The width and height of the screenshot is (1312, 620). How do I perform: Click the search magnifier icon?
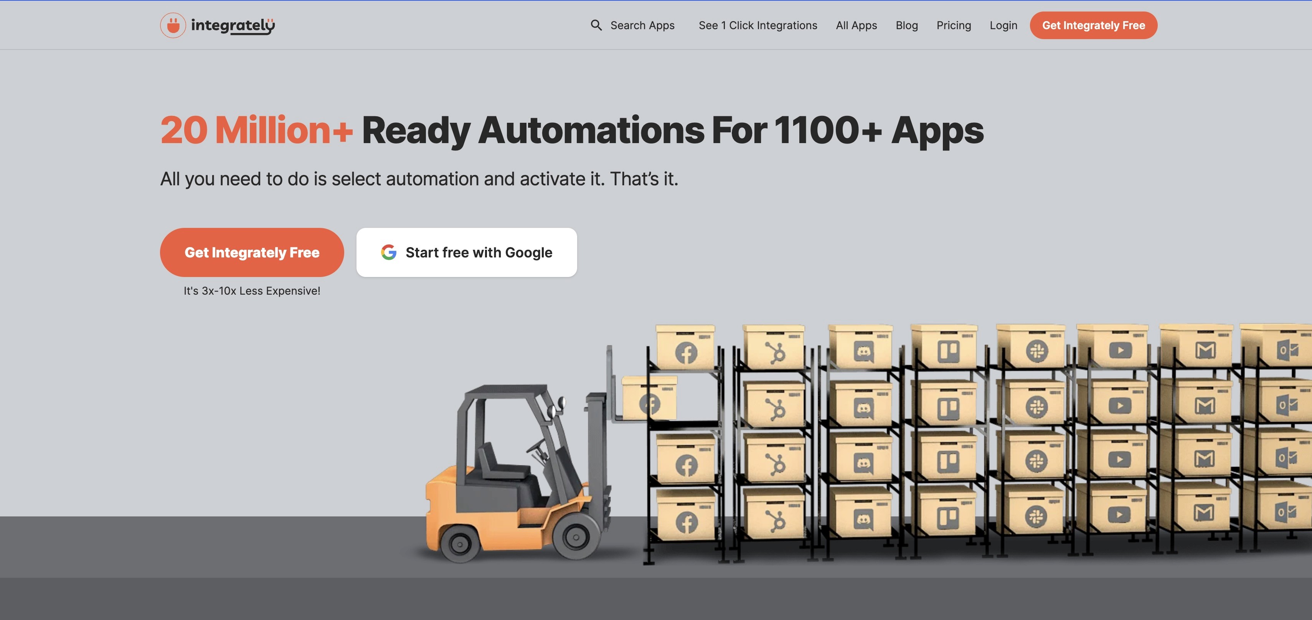pyautogui.click(x=596, y=25)
